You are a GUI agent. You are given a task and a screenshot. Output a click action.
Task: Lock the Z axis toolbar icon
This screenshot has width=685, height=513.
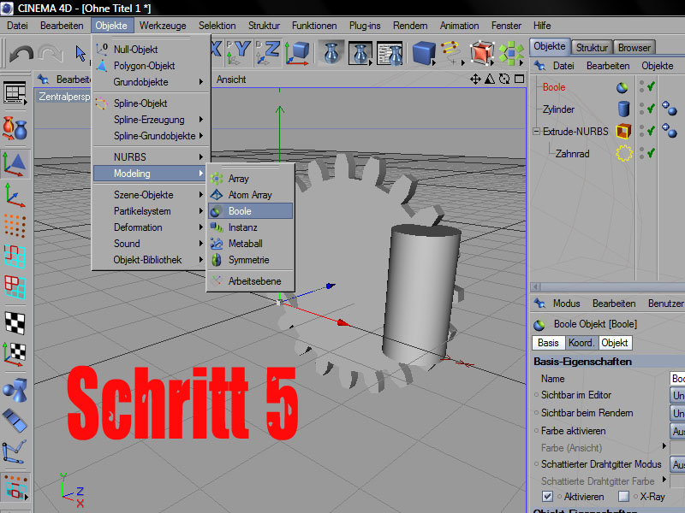tap(270, 51)
